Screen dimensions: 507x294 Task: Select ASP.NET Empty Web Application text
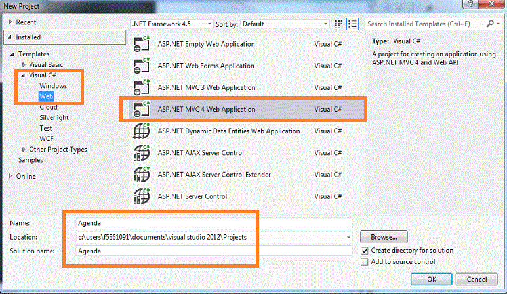click(207, 44)
